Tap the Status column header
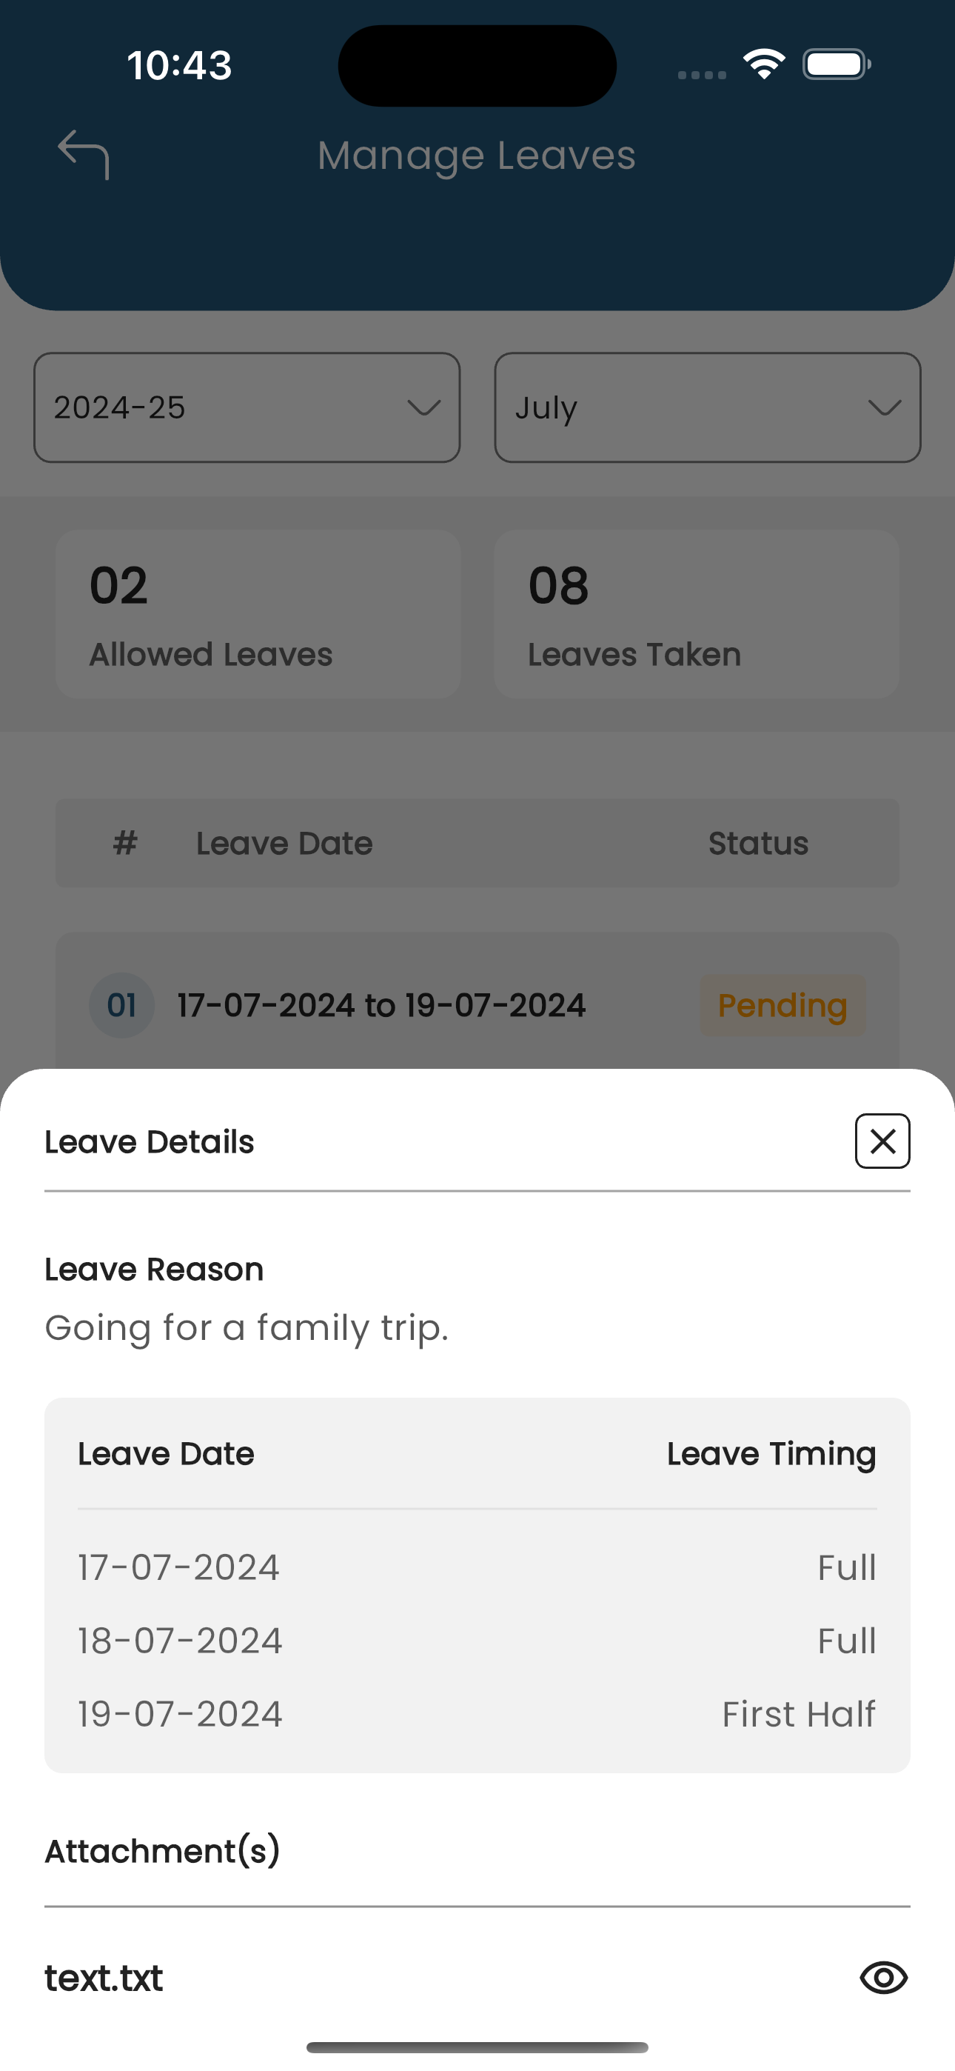The width and height of the screenshot is (955, 2071). point(758,844)
